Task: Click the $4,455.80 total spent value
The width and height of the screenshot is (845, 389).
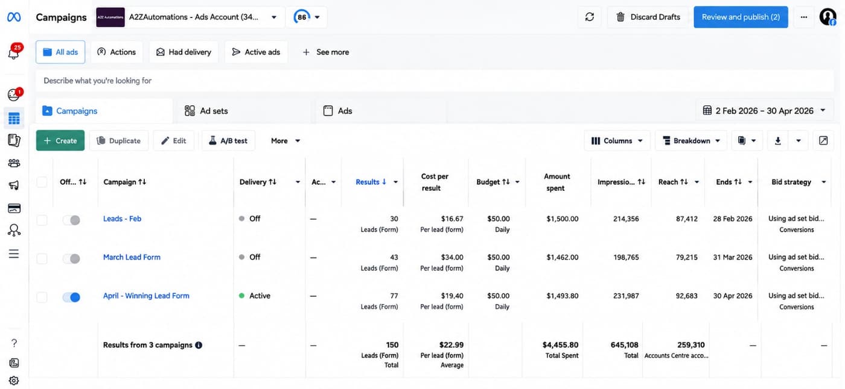Action: pos(560,345)
